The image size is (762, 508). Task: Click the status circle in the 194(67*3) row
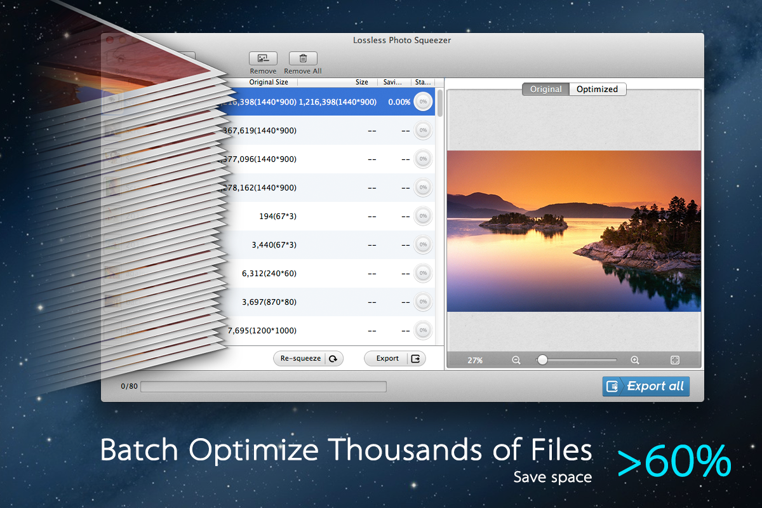point(423,216)
